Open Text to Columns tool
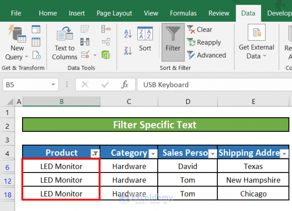This screenshot has height=211, width=292. 64,43
